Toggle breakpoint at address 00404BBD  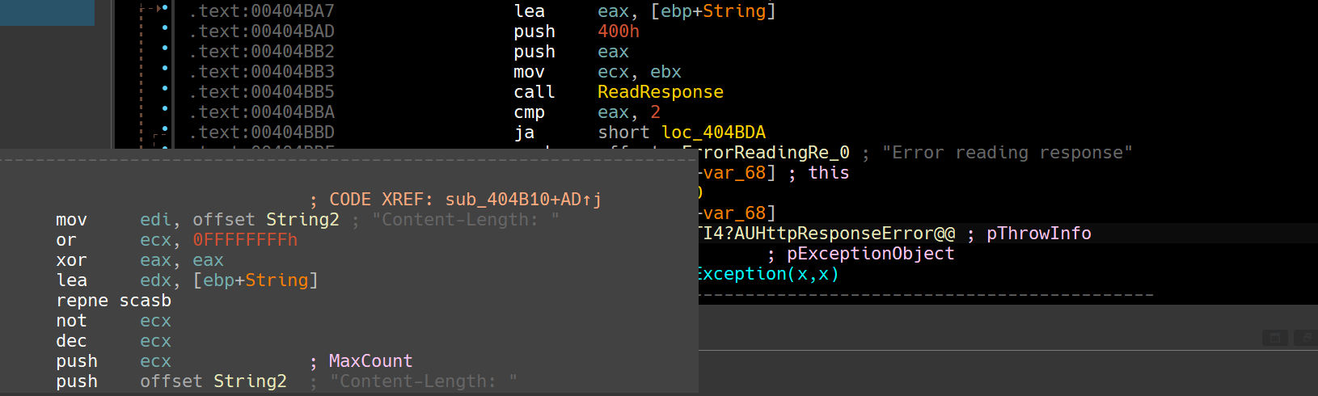coord(165,128)
